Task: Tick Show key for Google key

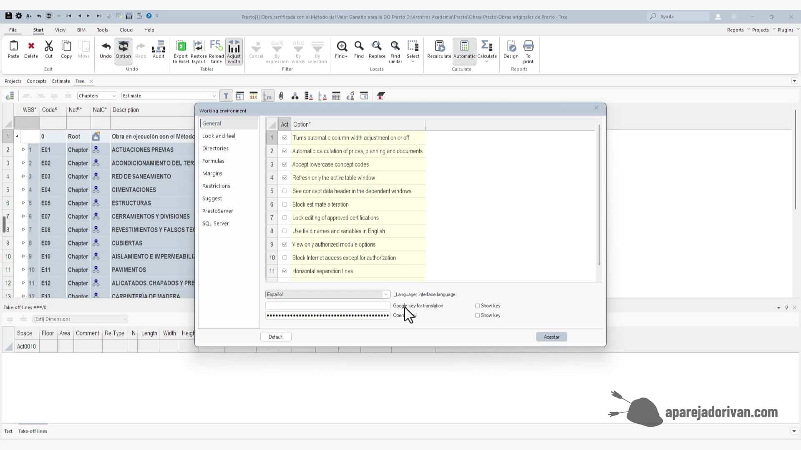Action: point(477,306)
